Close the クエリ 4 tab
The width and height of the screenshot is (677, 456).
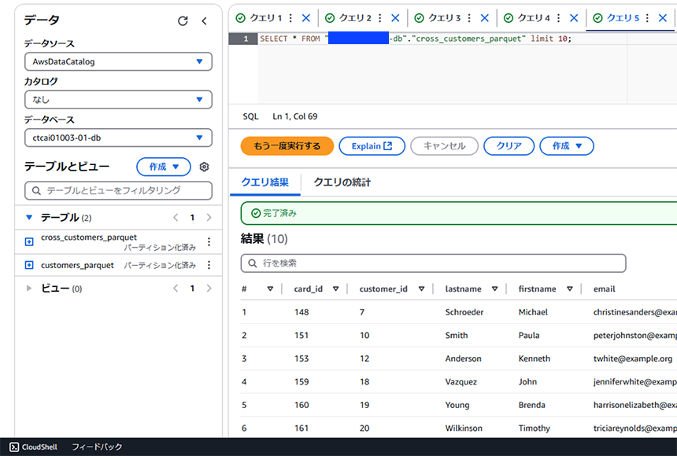574,17
